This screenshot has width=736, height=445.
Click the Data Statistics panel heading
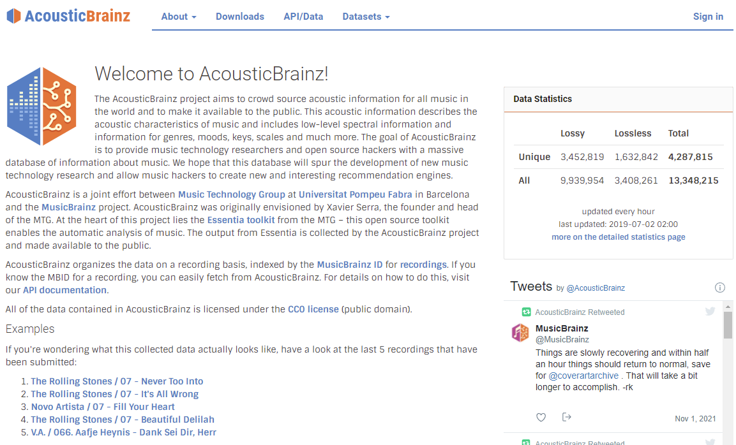(x=543, y=99)
